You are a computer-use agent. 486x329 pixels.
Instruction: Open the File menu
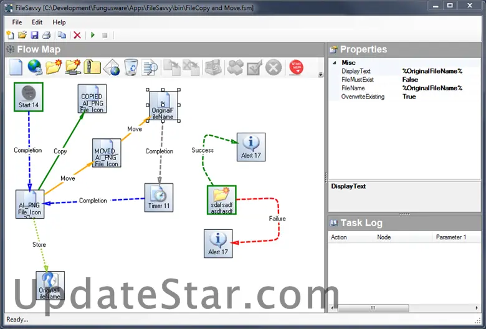tap(17, 22)
